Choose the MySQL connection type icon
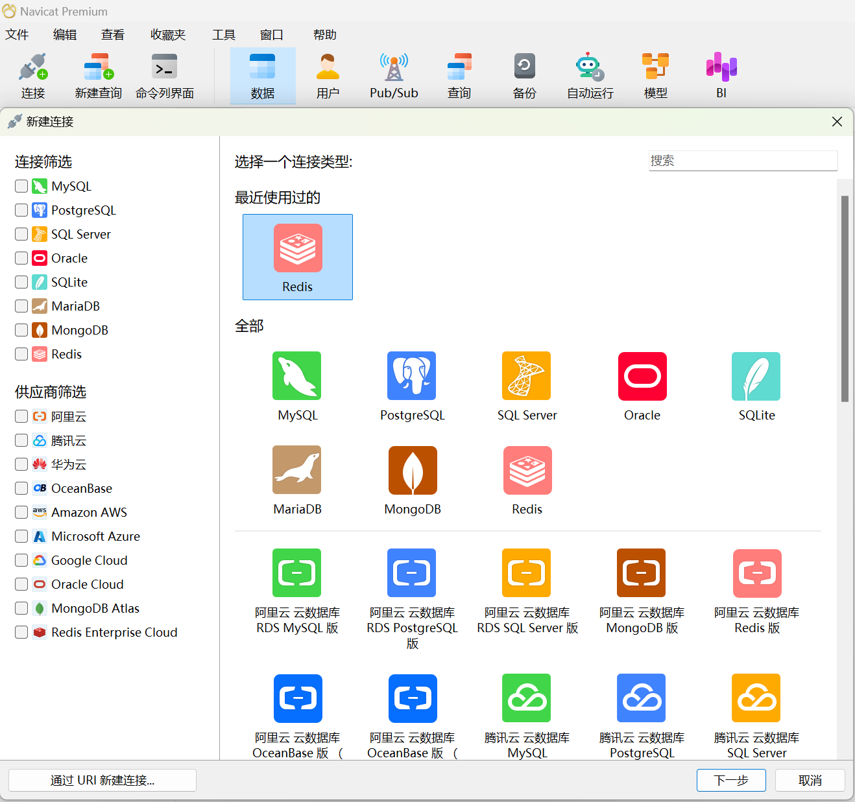 pos(297,375)
